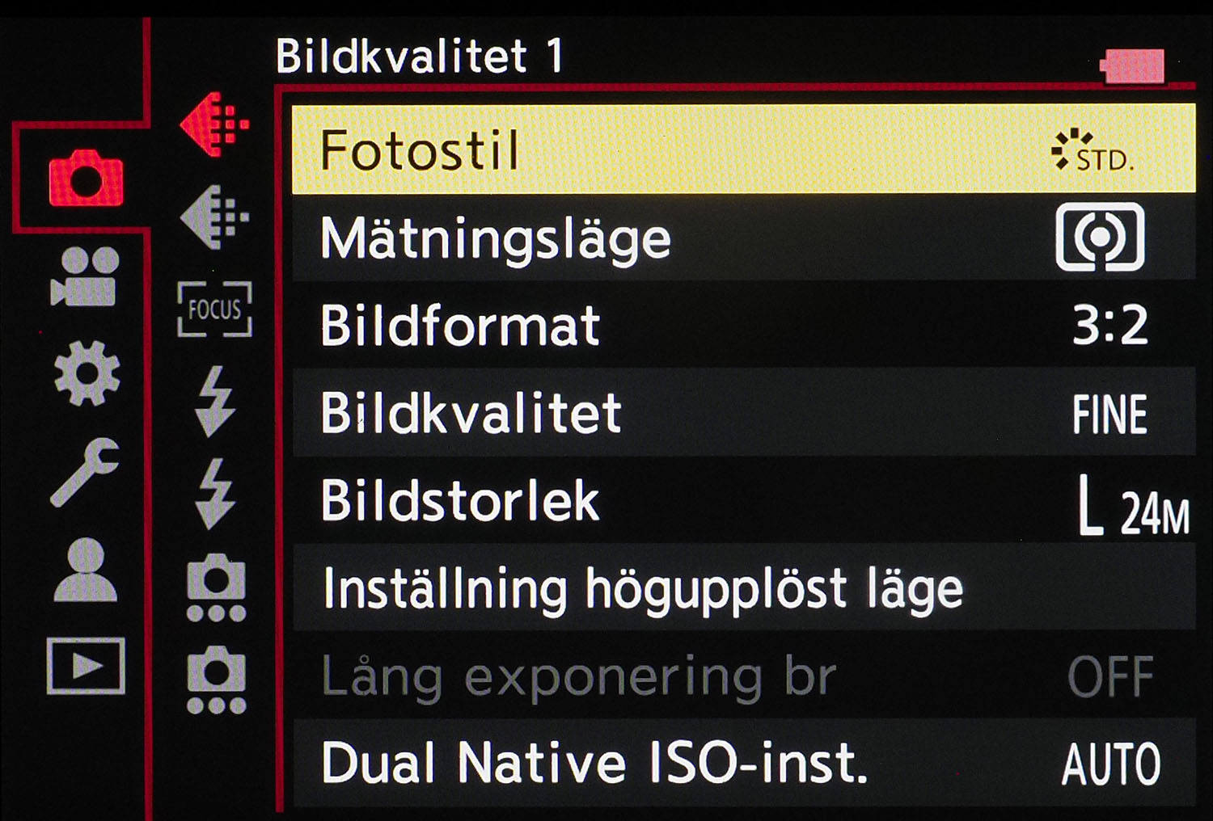This screenshot has width=1213, height=821.
Task: Open the Mätningsläge setting
Action: (742, 238)
